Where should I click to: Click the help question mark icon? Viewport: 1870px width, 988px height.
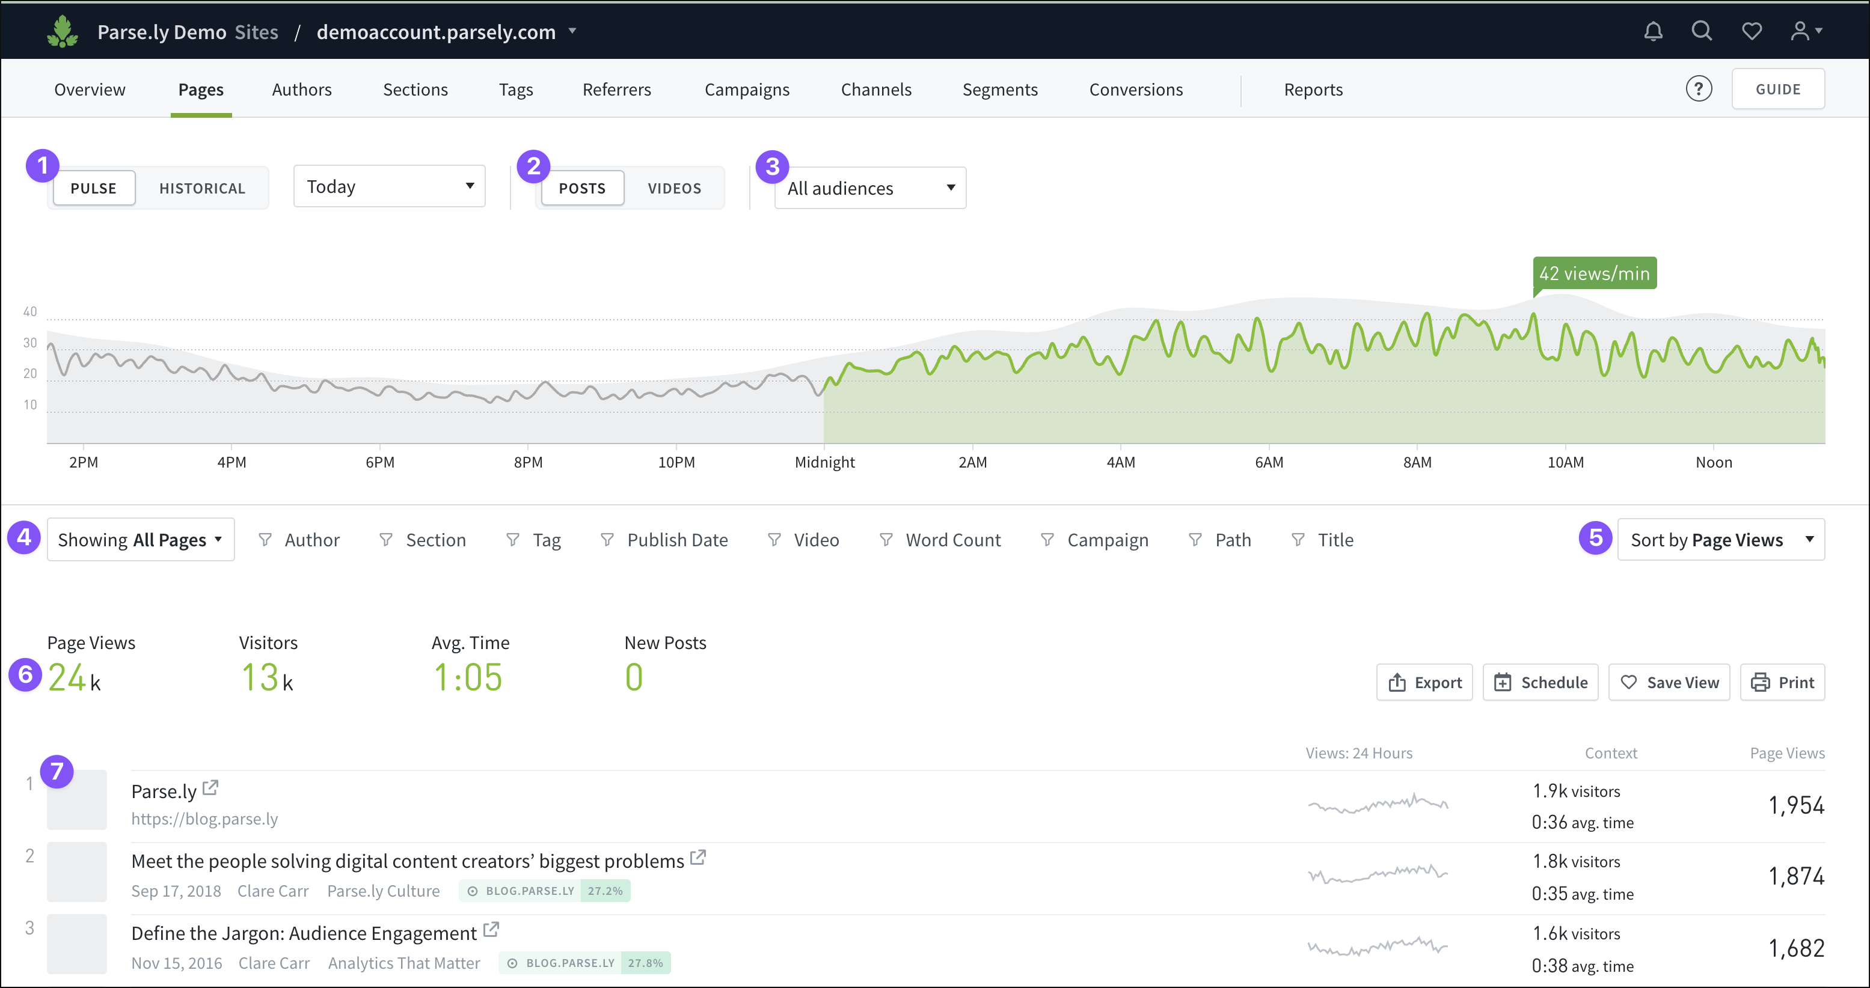(1698, 89)
